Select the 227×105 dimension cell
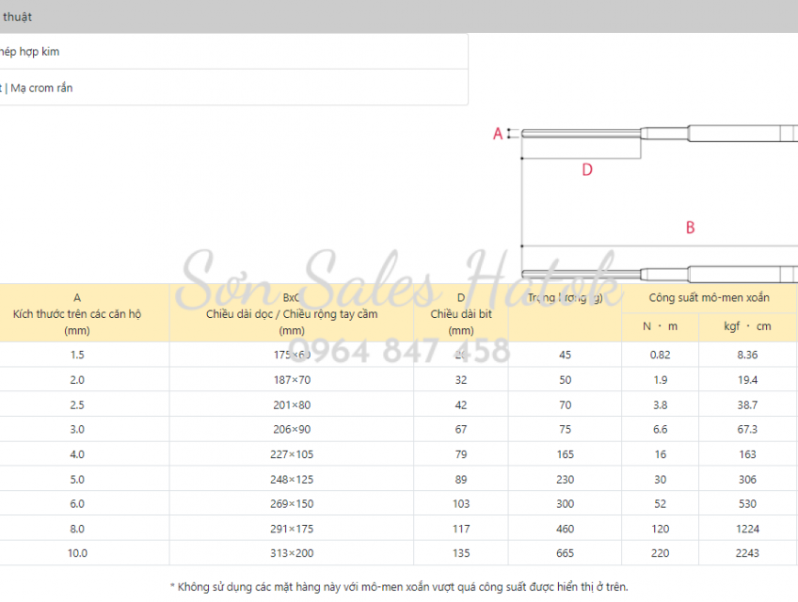 (292, 454)
